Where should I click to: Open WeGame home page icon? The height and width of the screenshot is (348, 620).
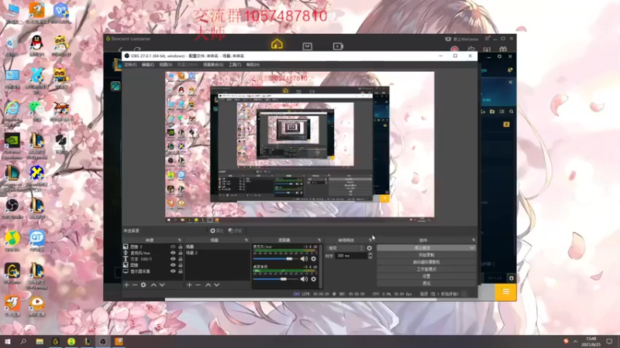pyautogui.click(x=277, y=44)
